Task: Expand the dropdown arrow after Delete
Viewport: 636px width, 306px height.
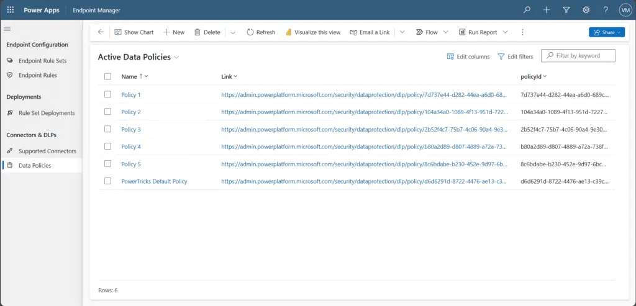Action: 233,32
